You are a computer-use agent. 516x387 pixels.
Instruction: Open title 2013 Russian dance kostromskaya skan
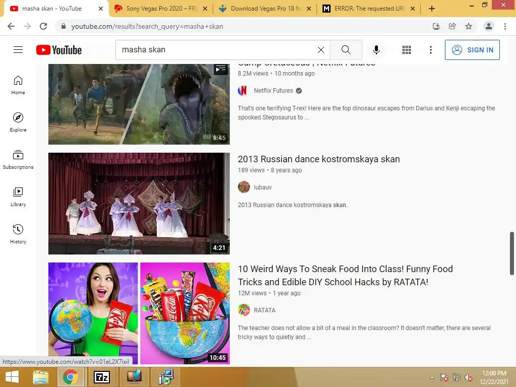pyautogui.click(x=318, y=159)
